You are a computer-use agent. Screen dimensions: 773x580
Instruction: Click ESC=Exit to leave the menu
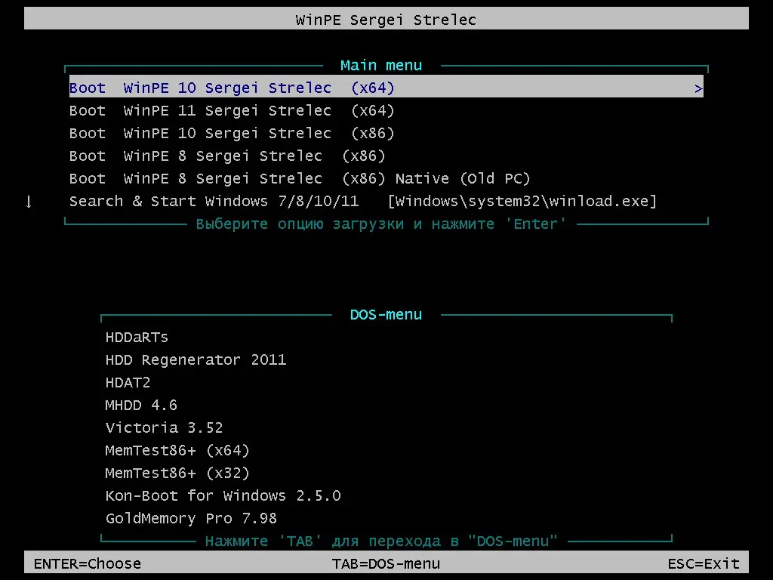pyautogui.click(x=704, y=563)
